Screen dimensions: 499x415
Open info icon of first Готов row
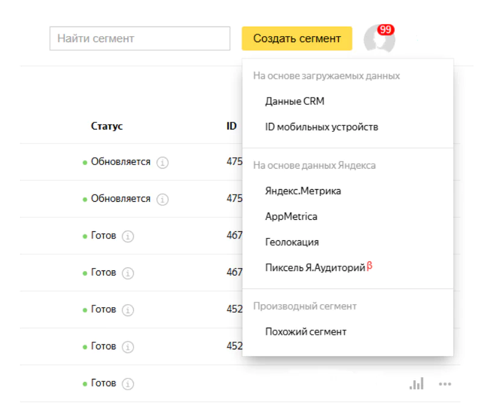click(128, 237)
